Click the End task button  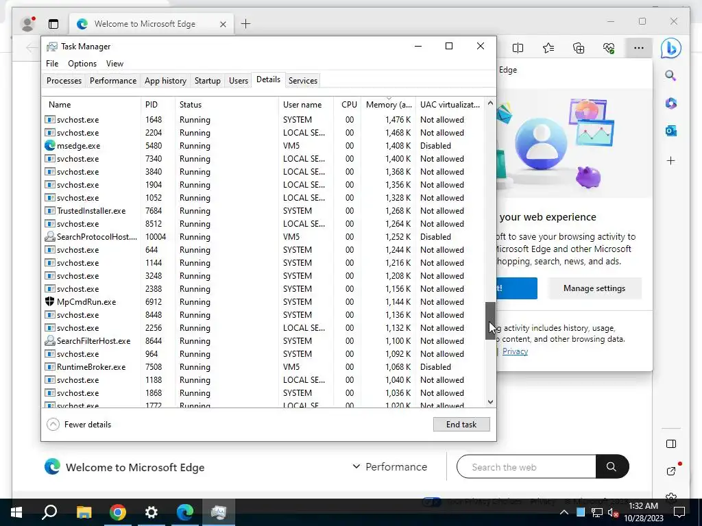(461, 425)
